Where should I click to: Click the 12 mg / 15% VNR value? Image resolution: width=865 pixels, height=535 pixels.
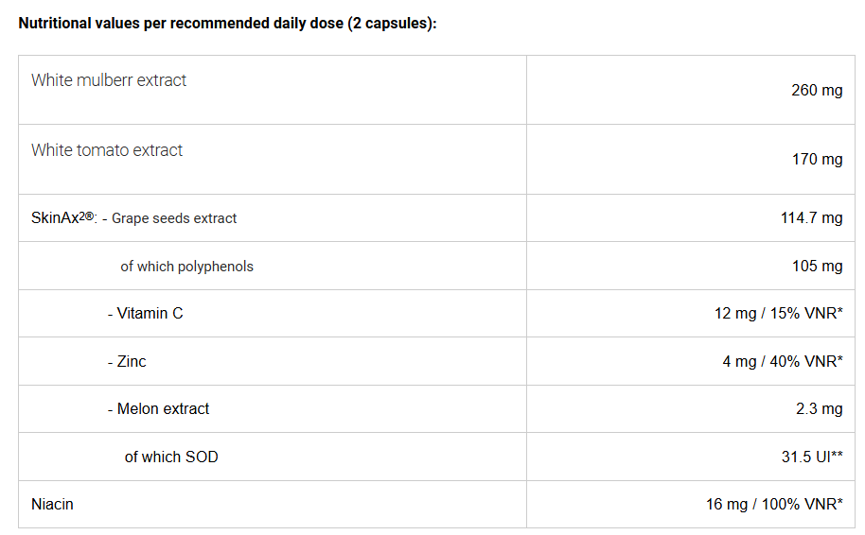[x=778, y=314]
